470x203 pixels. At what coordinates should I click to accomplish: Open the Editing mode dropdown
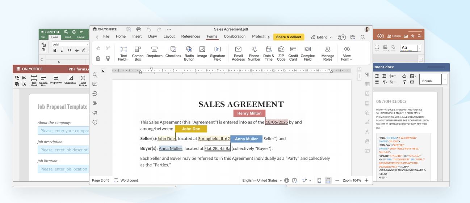321,37
